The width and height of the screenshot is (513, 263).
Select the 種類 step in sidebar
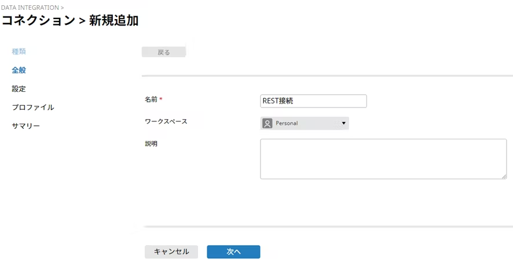pyautogui.click(x=19, y=51)
